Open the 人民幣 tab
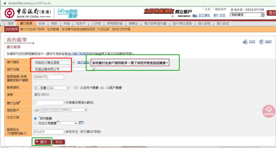The width and height of the screenshot is (276, 148). tap(96, 23)
